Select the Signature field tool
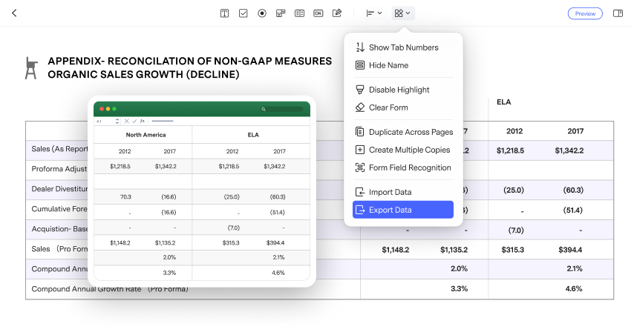 [x=337, y=13]
